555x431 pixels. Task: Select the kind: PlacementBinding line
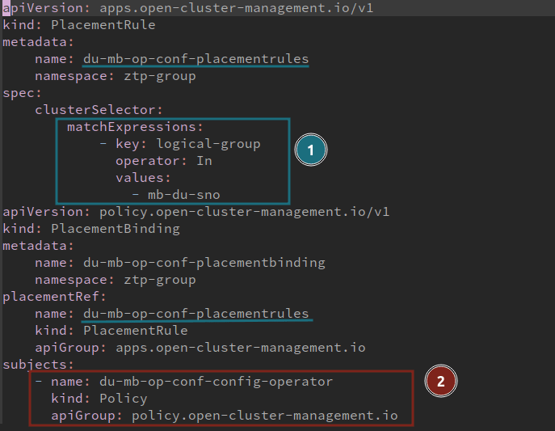[91, 229]
